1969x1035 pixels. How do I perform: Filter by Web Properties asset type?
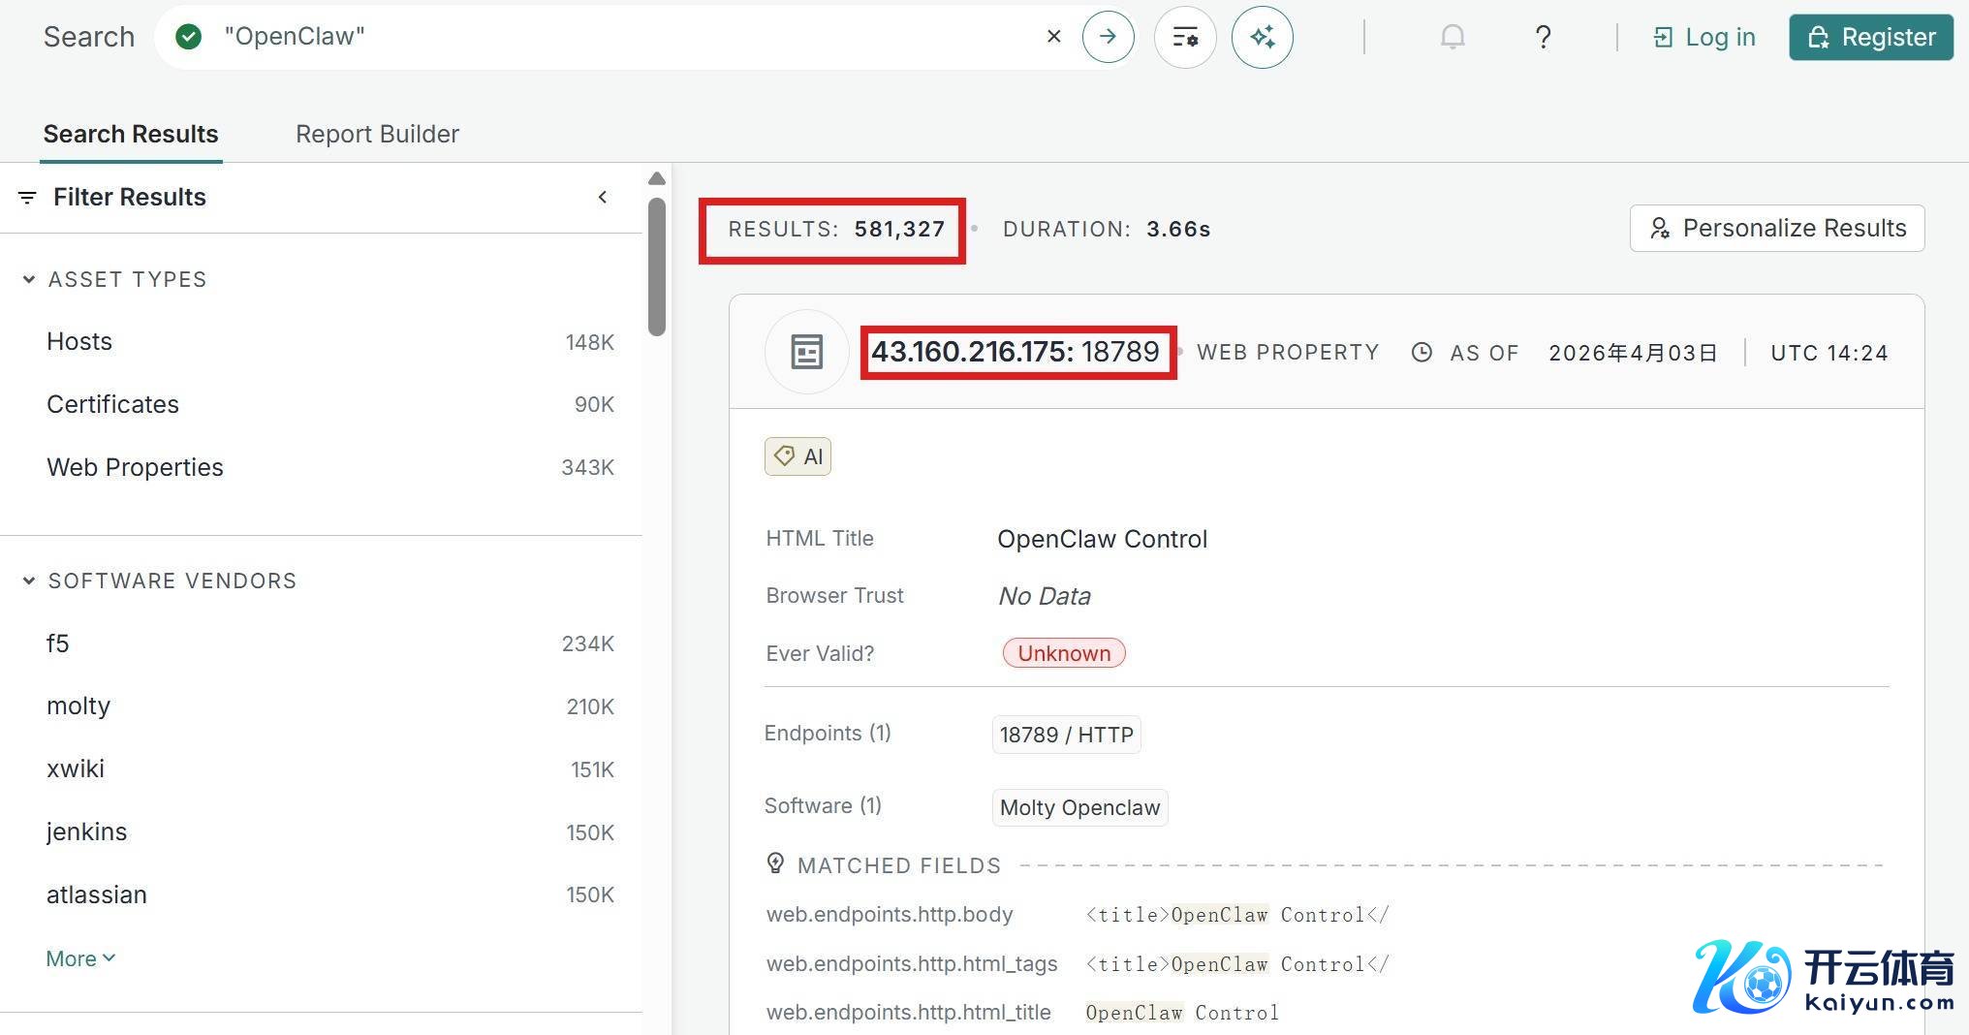pyautogui.click(x=135, y=467)
